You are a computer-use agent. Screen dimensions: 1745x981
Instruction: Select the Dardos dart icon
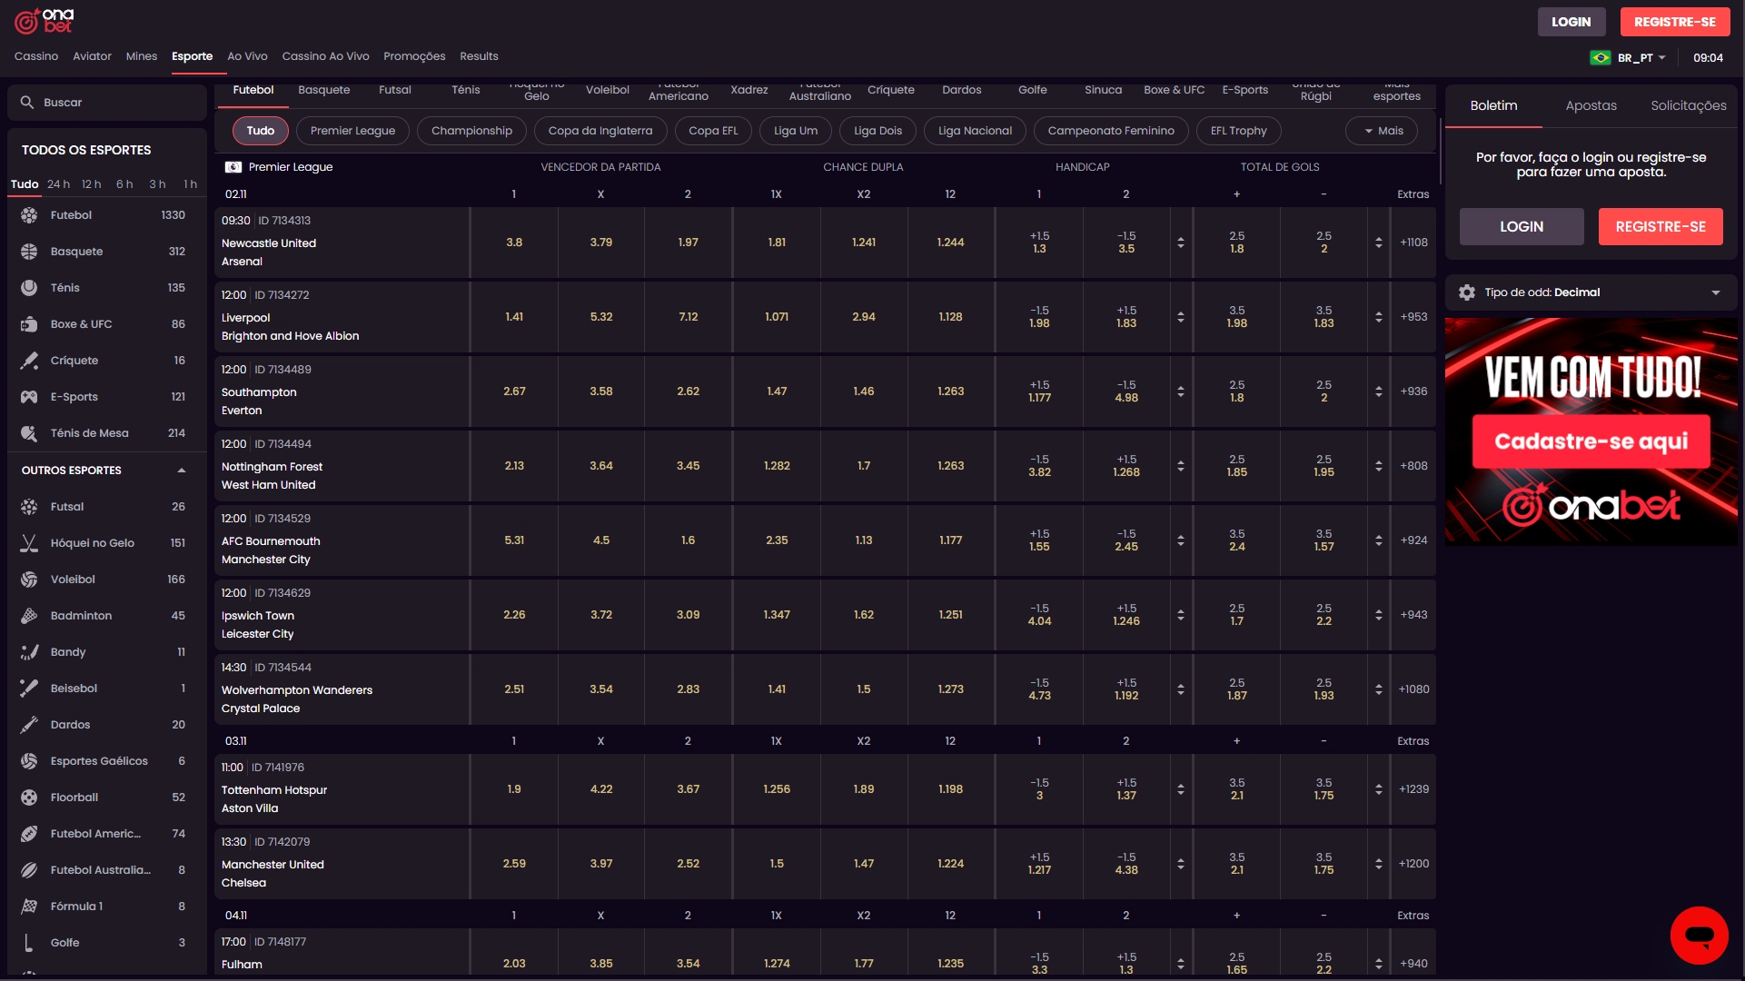[x=29, y=725]
